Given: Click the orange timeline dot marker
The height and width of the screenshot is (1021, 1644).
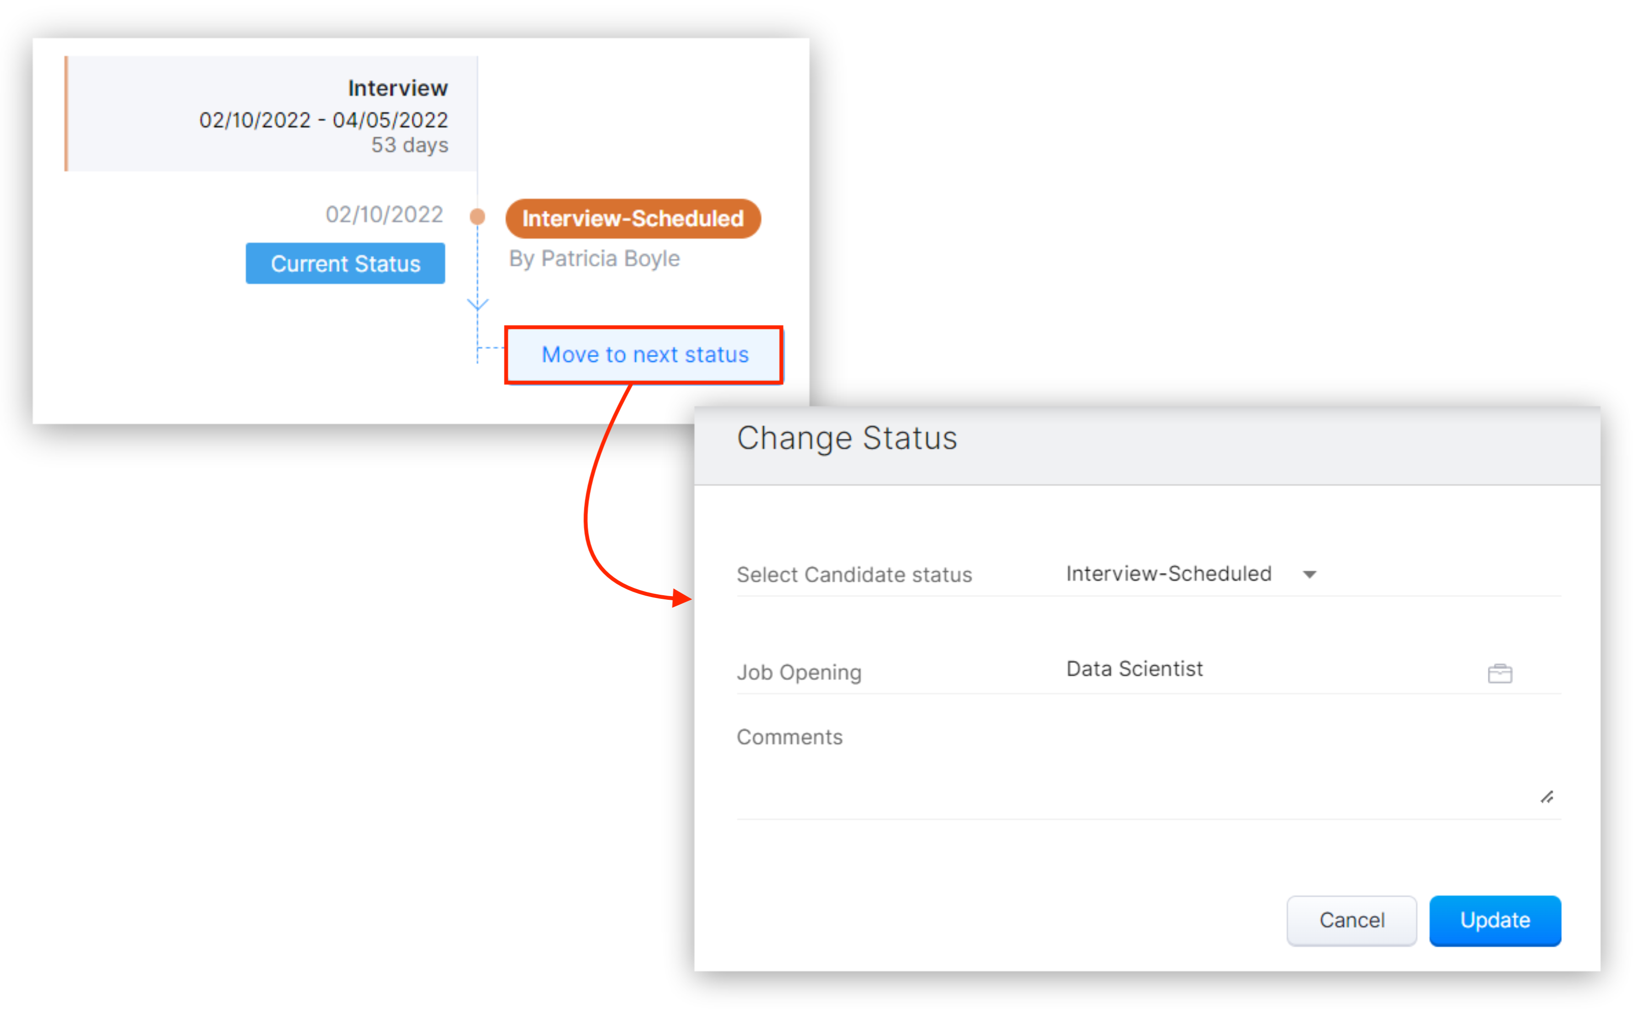Looking at the screenshot, I should [x=478, y=216].
